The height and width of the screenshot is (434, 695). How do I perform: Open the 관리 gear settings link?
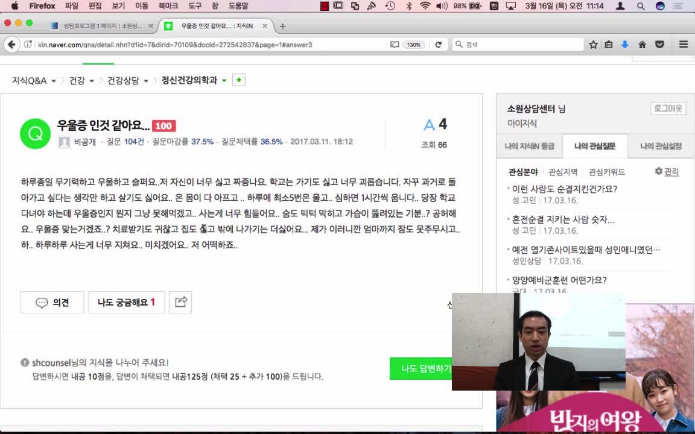(667, 172)
